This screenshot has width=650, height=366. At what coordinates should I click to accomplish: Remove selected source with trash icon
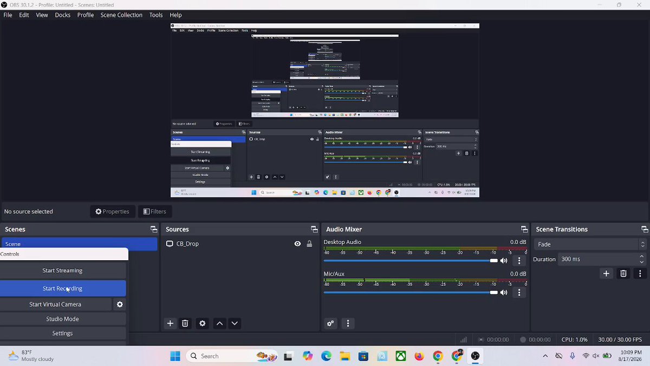[x=185, y=323]
